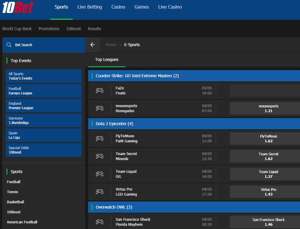Go to Home in the breadcrumb
The image size is (300, 229).
111,45
